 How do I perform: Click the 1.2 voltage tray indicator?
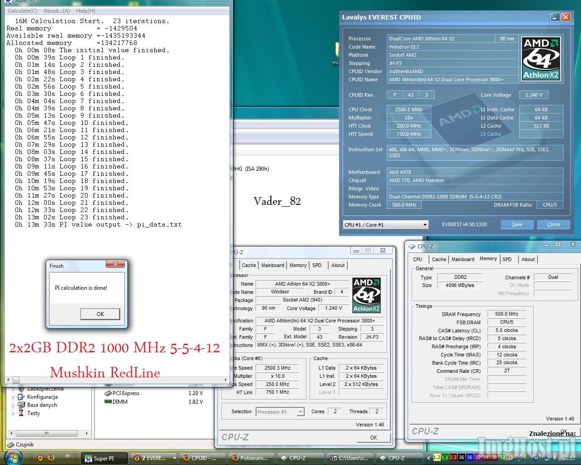[x=437, y=458]
